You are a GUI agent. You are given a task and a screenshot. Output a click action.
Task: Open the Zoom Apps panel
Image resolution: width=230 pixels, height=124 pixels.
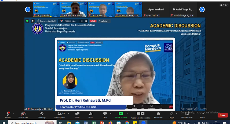point(172,115)
